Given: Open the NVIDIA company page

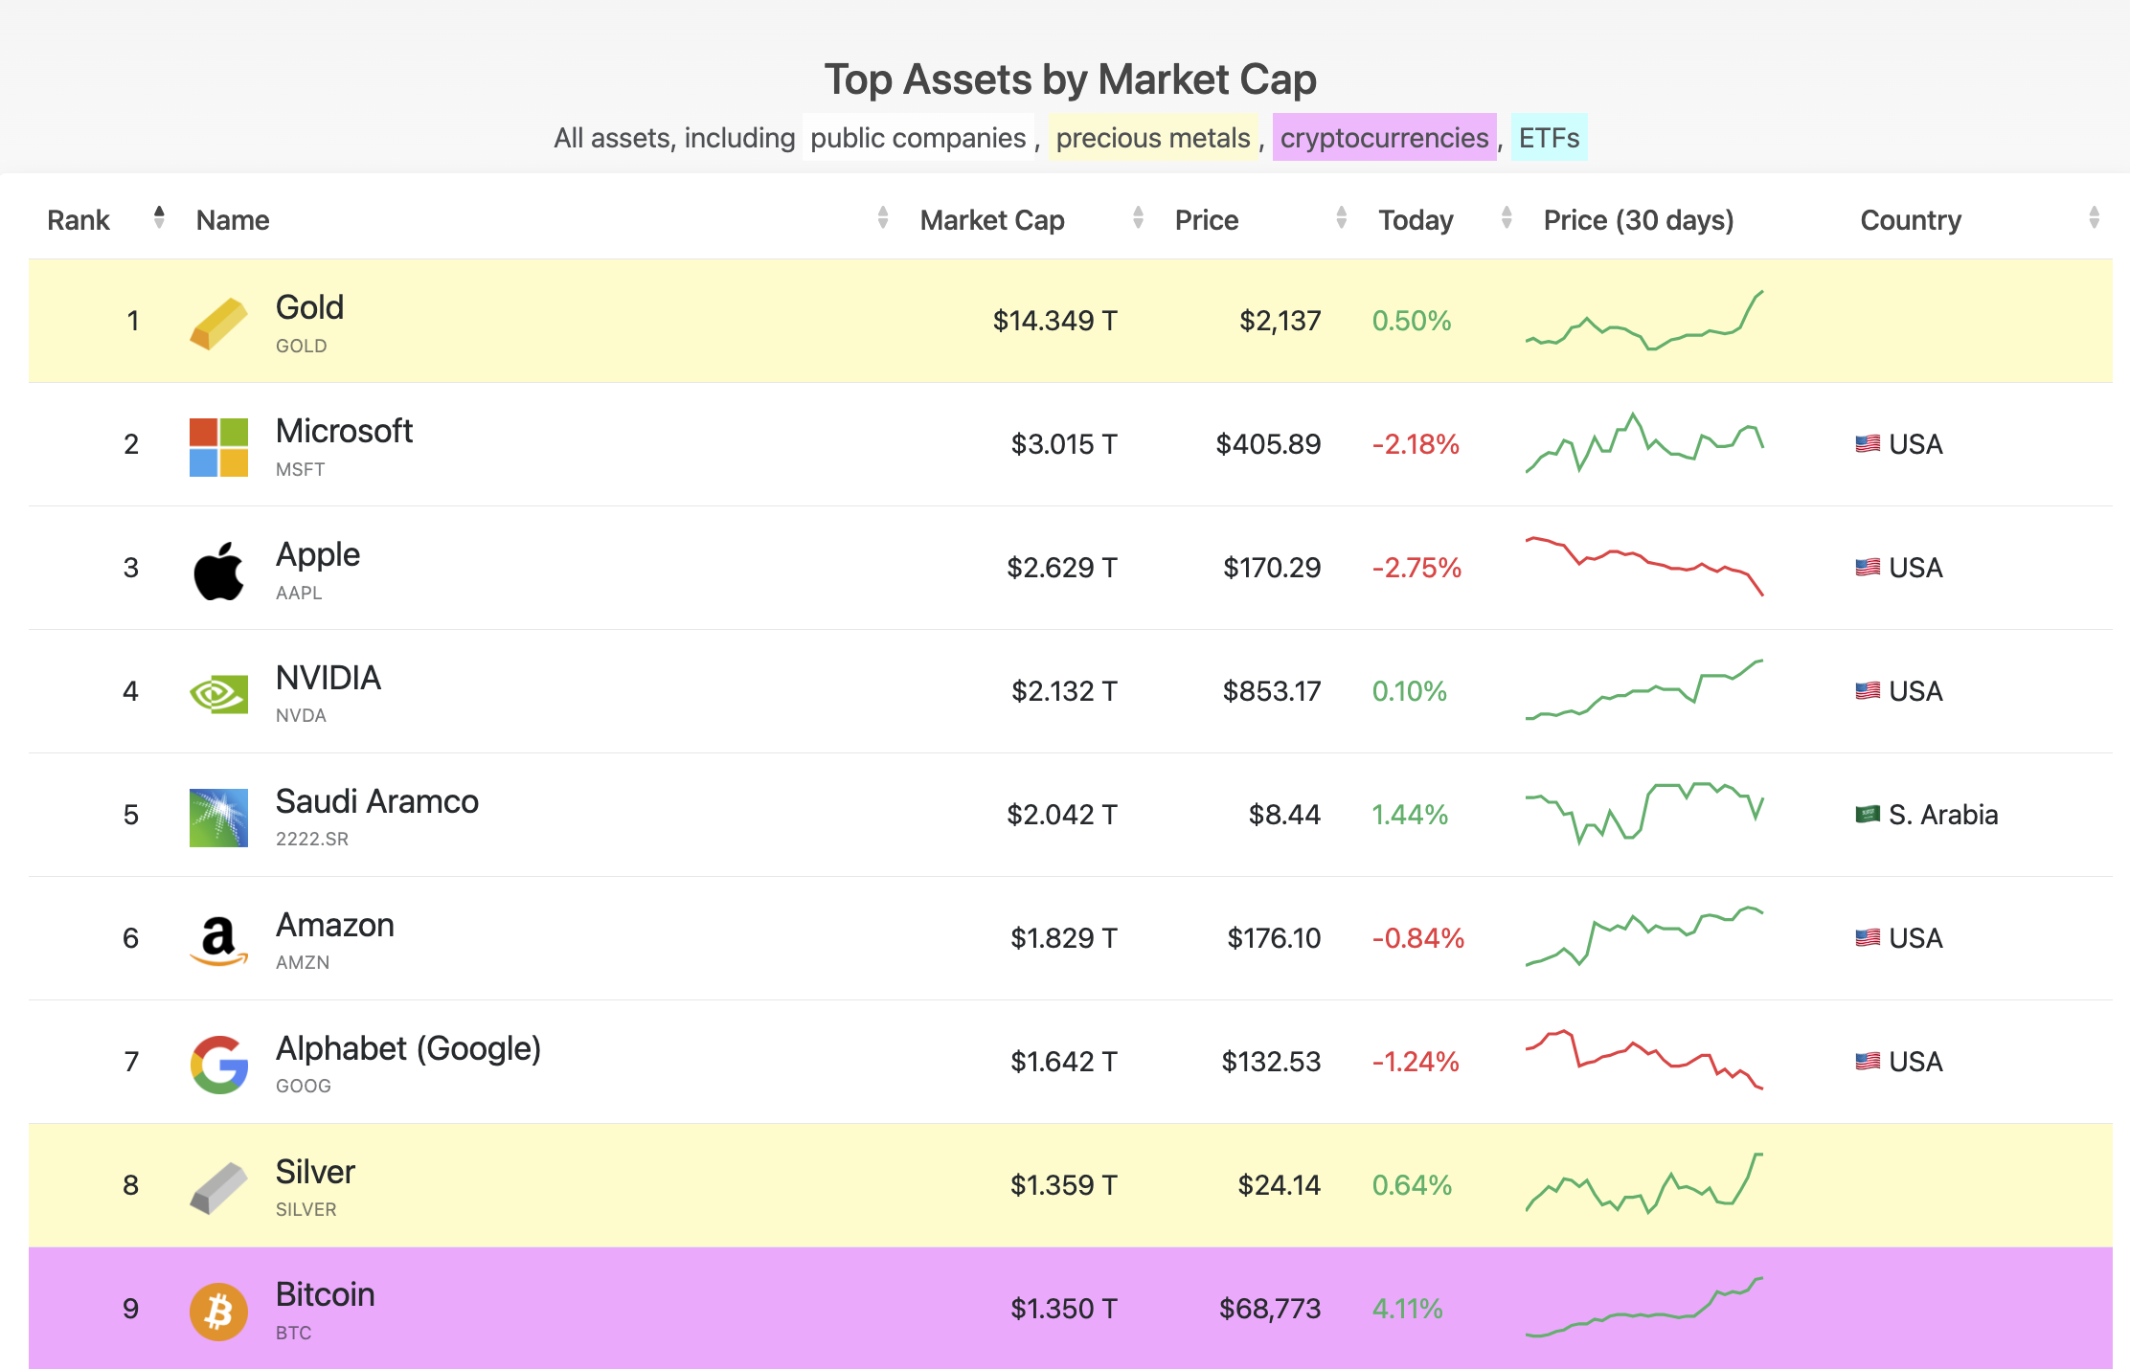Looking at the screenshot, I should point(329,678).
